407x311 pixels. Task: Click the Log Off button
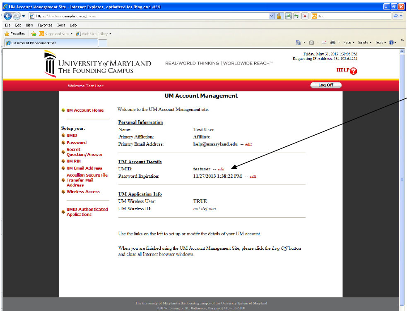coord(325,84)
